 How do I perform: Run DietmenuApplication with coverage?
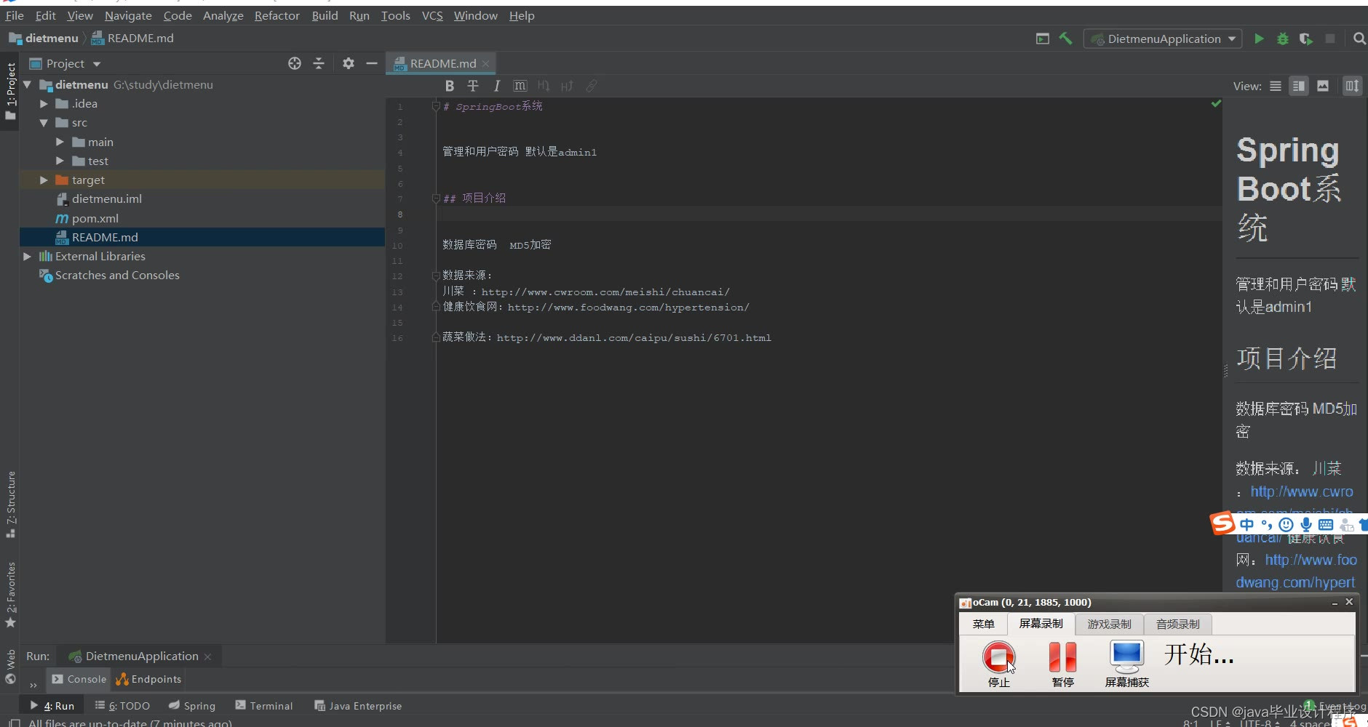tap(1306, 39)
